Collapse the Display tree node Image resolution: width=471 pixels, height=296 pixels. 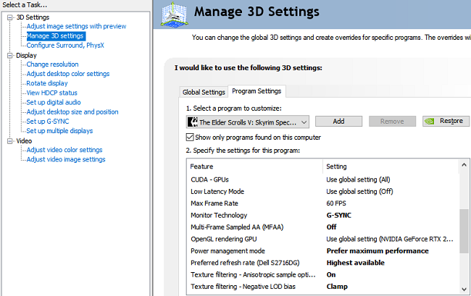click(10, 55)
